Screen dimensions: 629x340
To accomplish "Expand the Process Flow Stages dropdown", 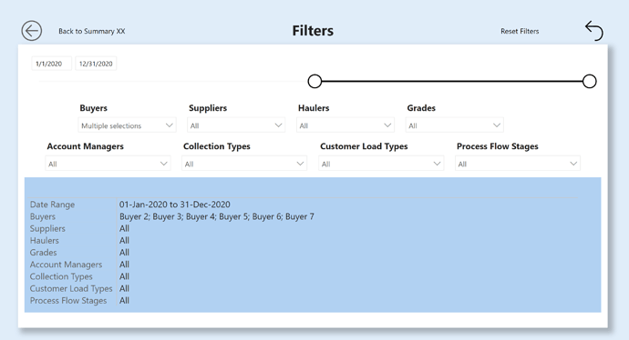I will [518, 164].
